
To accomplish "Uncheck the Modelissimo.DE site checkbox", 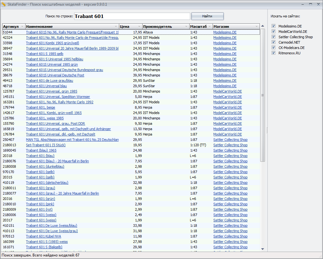I will pyautogui.click(x=273, y=26).
